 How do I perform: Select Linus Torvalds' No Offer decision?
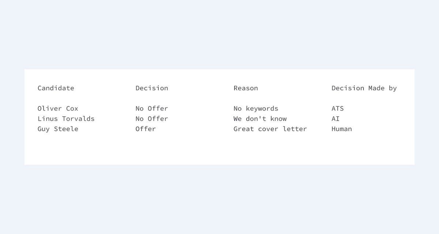tap(151, 119)
